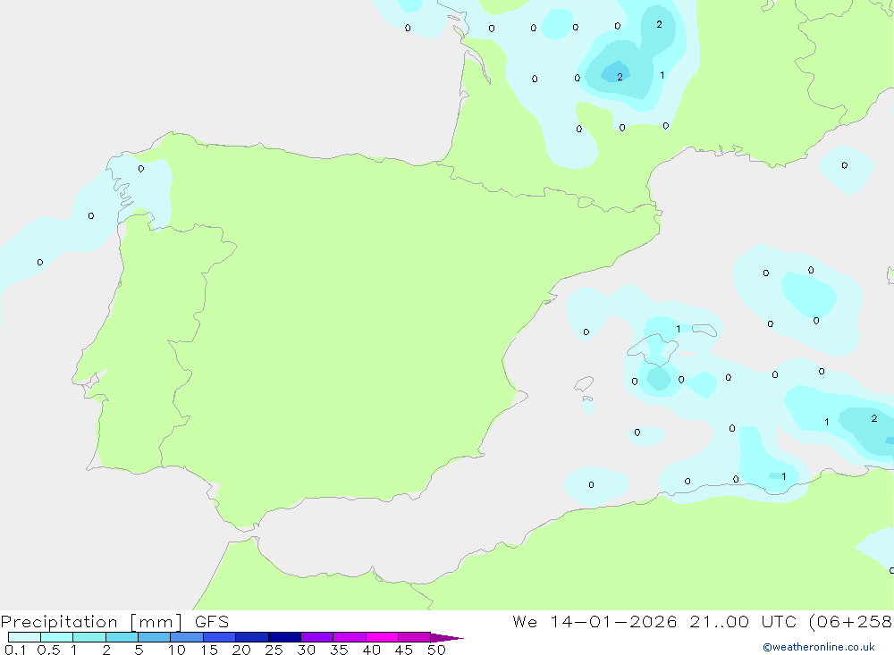Click the 0.5–1 mm legend color swatch
Viewport: 894px width, 655px height.
click(x=56, y=637)
